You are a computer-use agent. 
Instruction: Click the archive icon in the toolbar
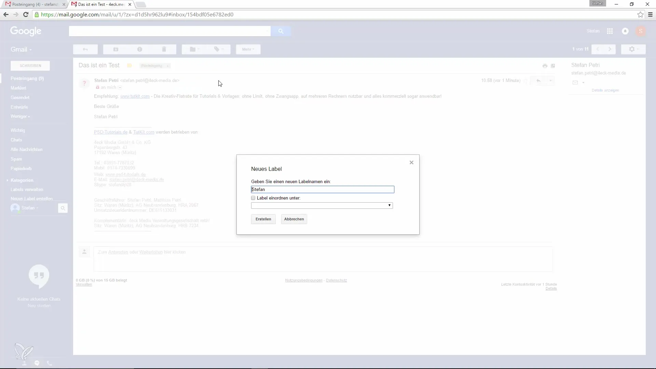(116, 49)
